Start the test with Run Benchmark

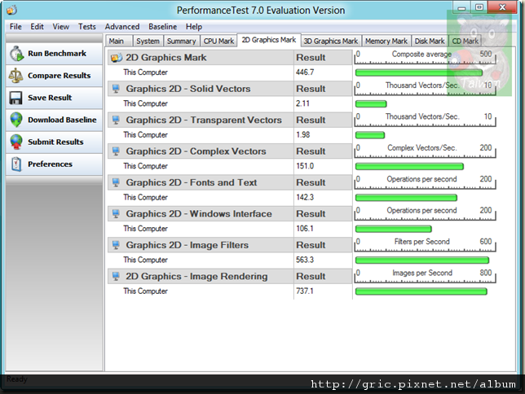pyautogui.click(x=54, y=54)
